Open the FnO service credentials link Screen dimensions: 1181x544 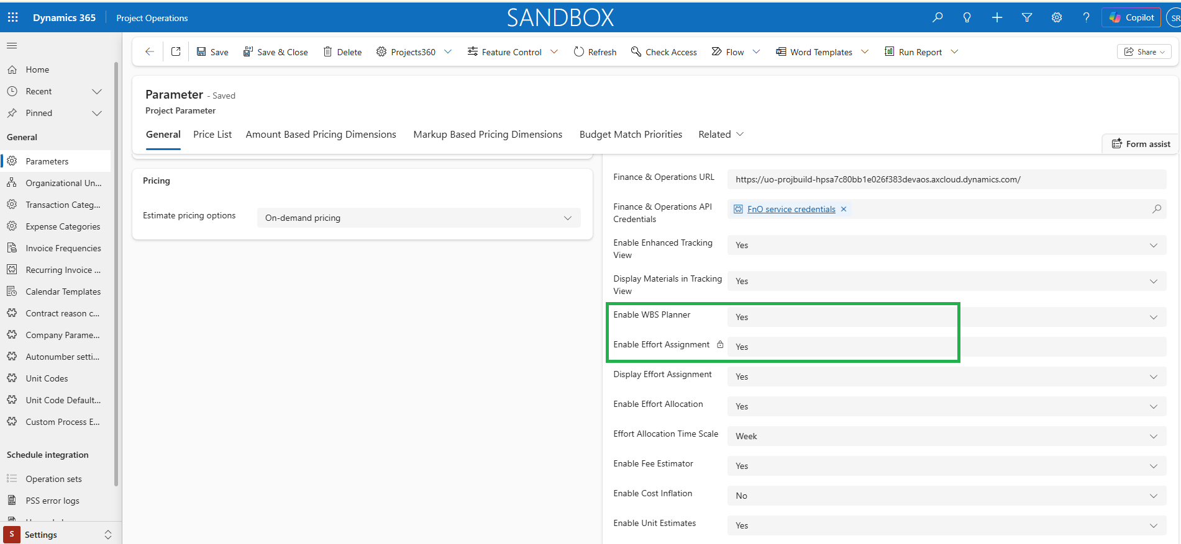coord(791,209)
